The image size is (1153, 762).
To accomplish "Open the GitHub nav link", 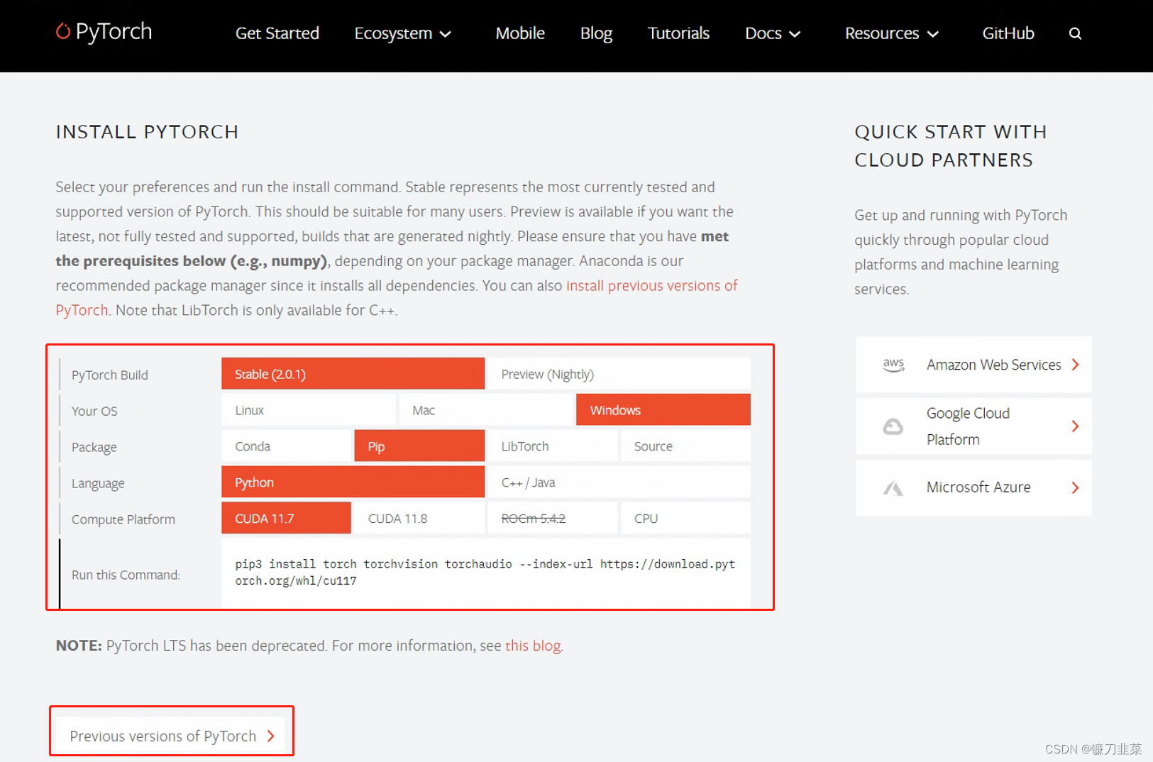I will pyautogui.click(x=1008, y=33).
